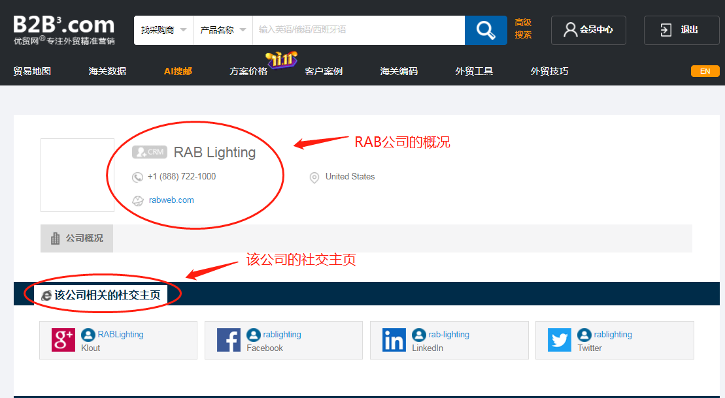Viewport: 725px width, 398px height.
Task: Select the 公司概况 tab
Action: [x=76, y=238]
